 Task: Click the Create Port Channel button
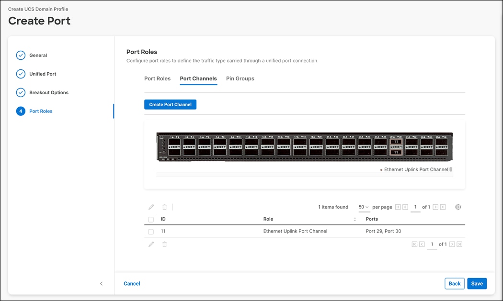[x=170, y=104]
